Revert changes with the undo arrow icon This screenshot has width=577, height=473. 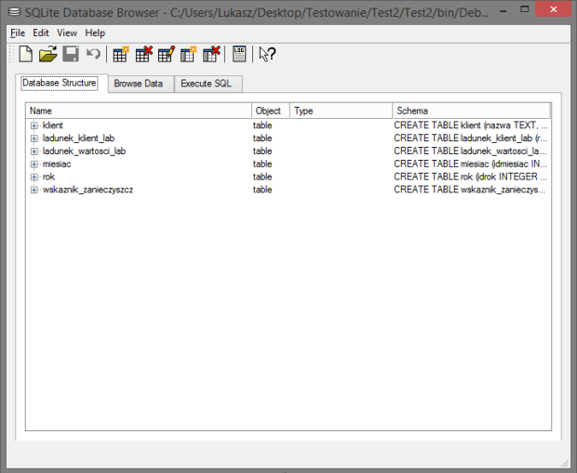click(x=93, y=55)
